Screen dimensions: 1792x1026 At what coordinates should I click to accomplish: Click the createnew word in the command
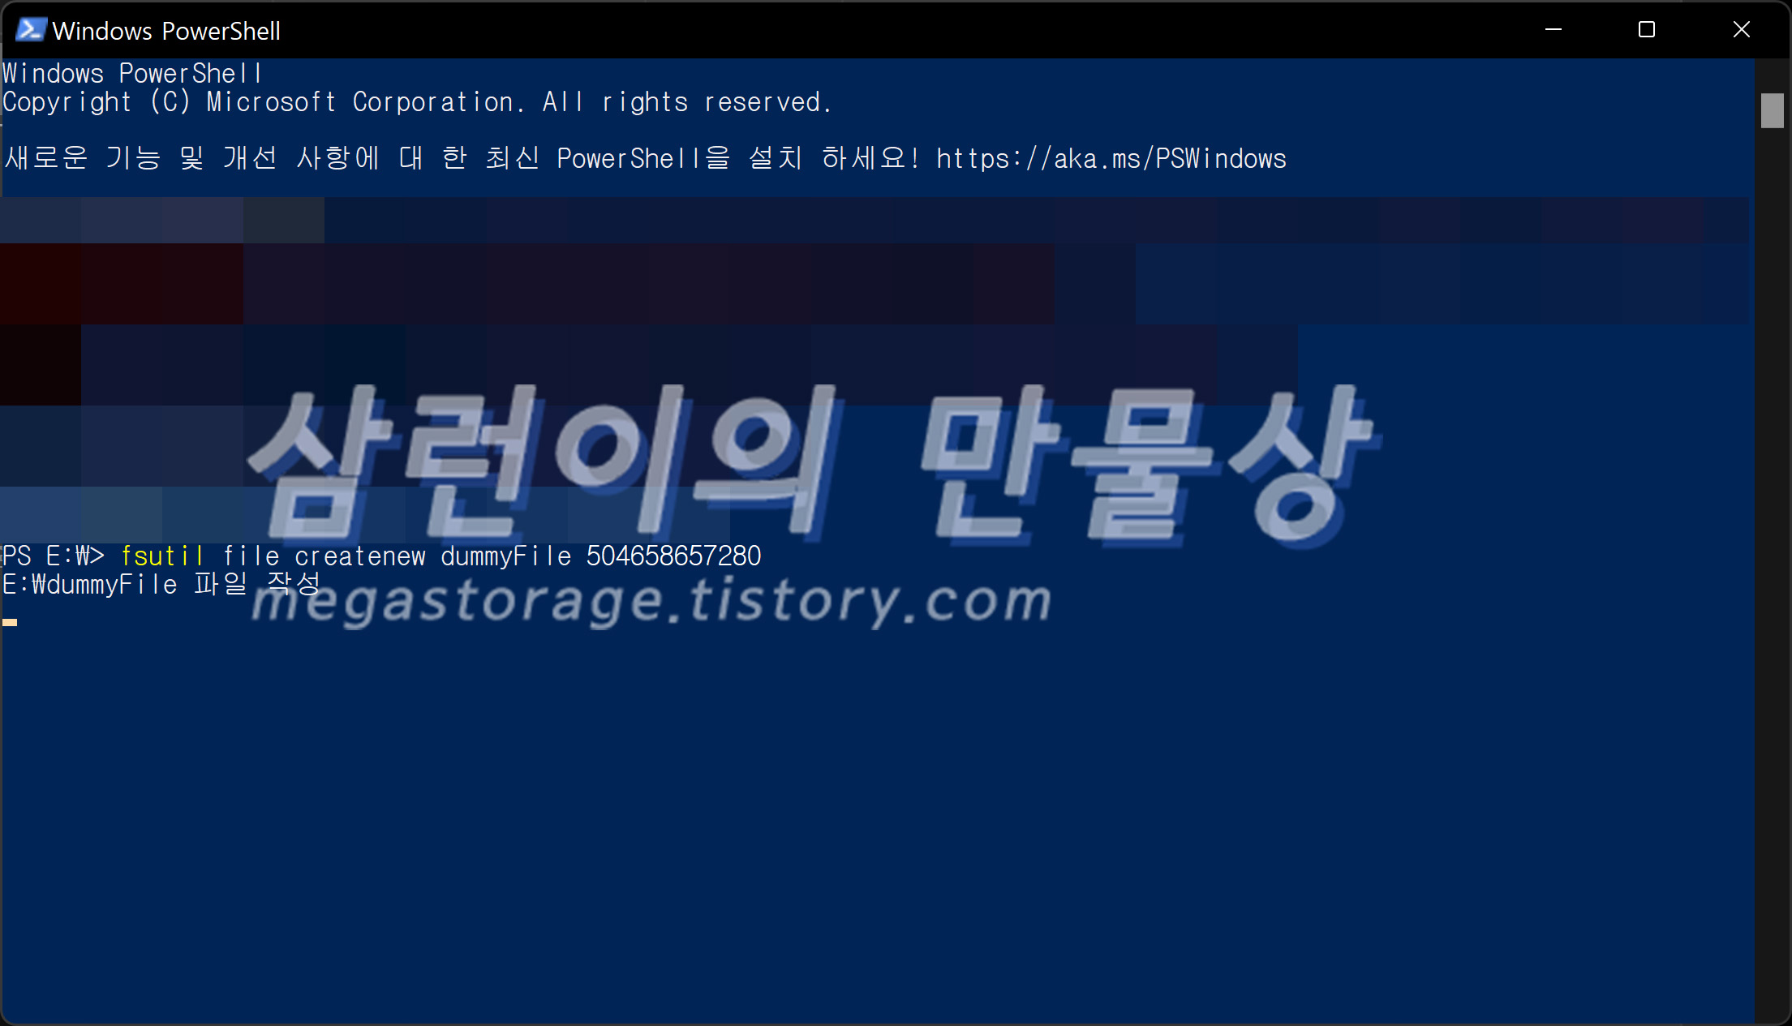359,556
